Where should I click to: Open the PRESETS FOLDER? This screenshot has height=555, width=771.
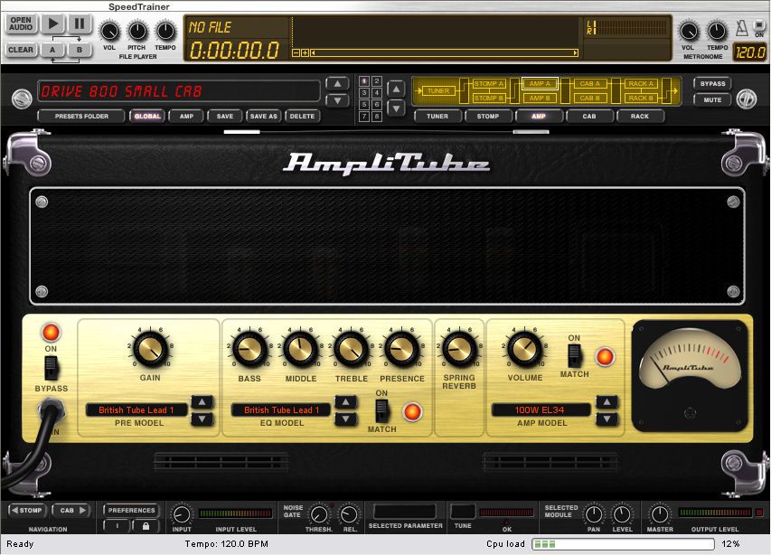(x=81, y=117)
